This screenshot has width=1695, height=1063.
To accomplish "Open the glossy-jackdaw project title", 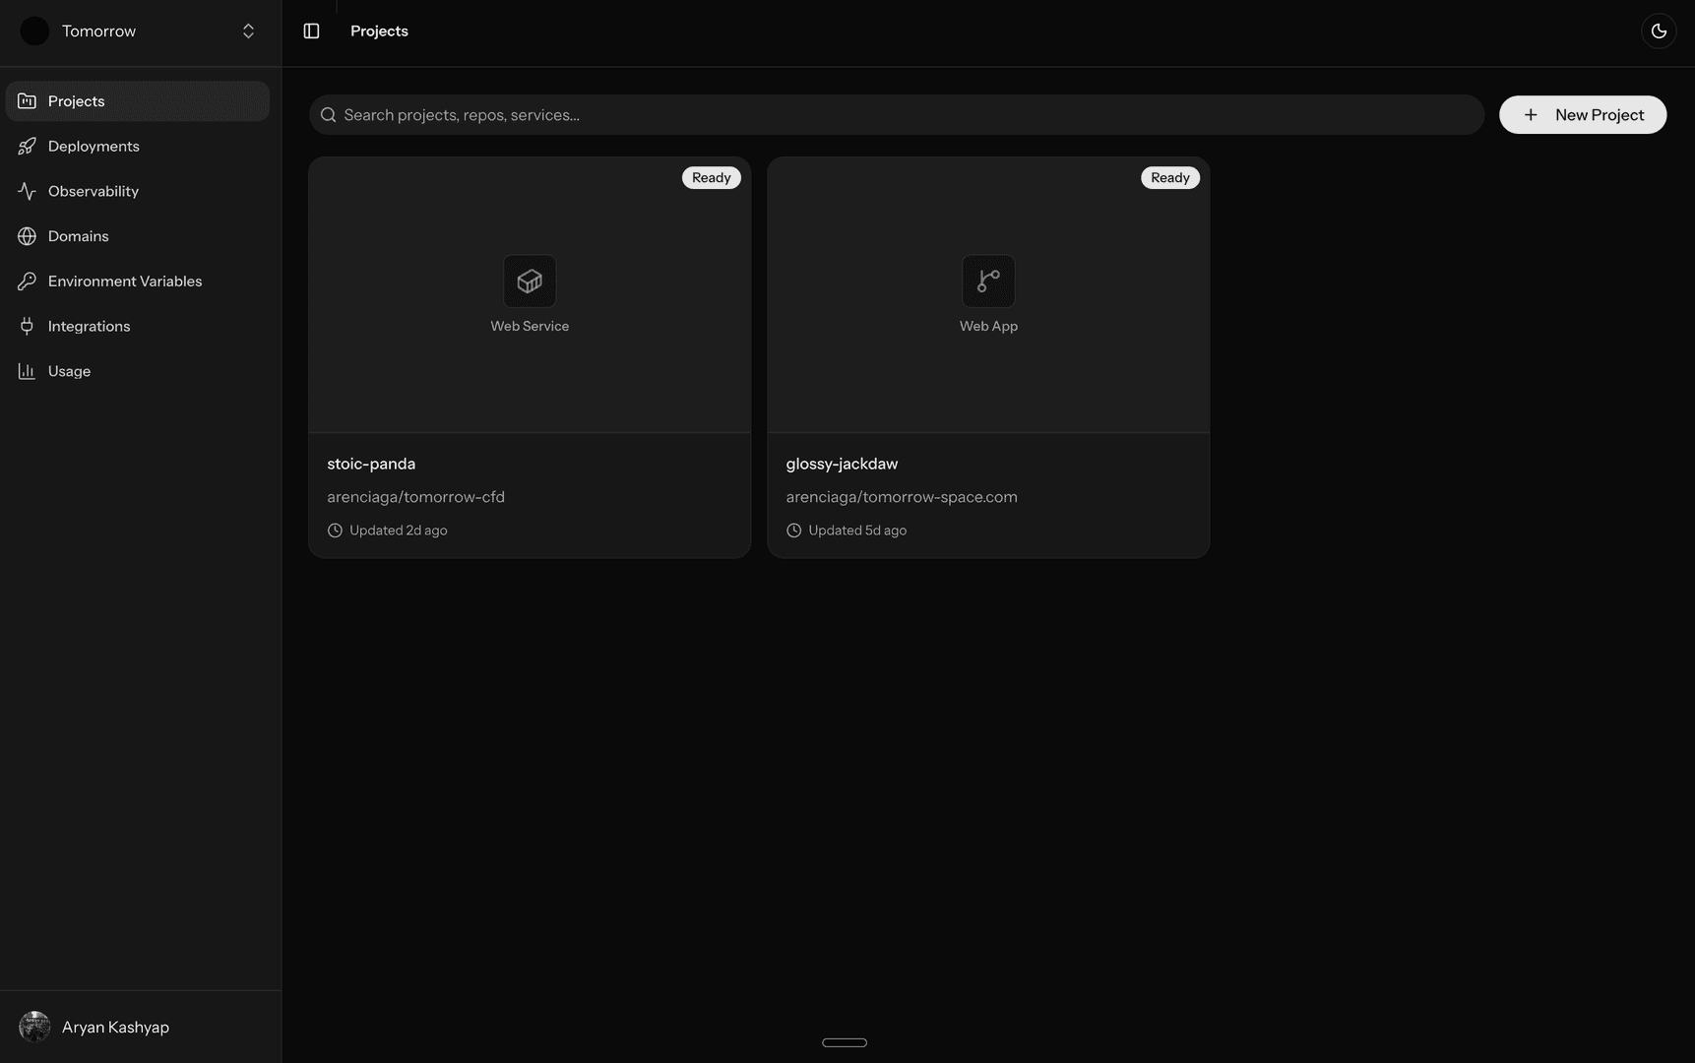I will coord(842,464).
